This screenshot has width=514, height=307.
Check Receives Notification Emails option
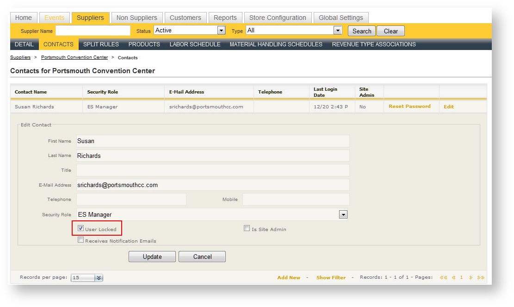coord(81,240)
